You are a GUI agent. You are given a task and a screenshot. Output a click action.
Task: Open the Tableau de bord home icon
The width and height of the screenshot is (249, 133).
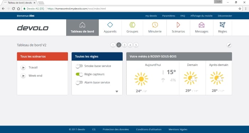pyautogui.click(x=82, y=25)
